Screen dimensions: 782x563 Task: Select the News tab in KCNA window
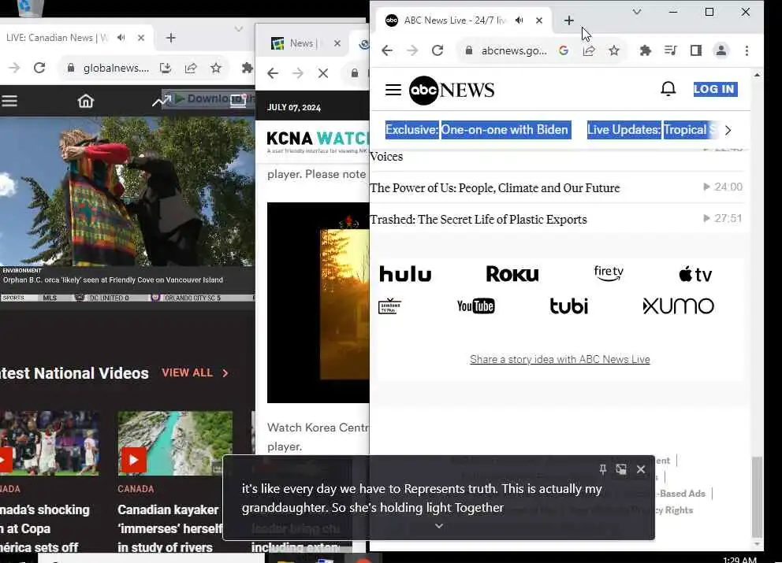pyautogui.click(x=304, y=43)
